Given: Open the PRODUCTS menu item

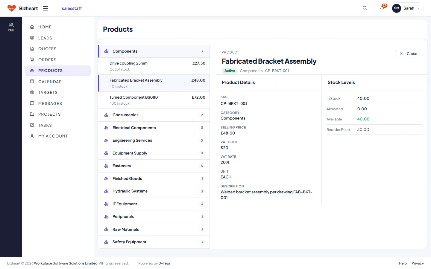Looking at the screenshot, I should coord(58,71).
